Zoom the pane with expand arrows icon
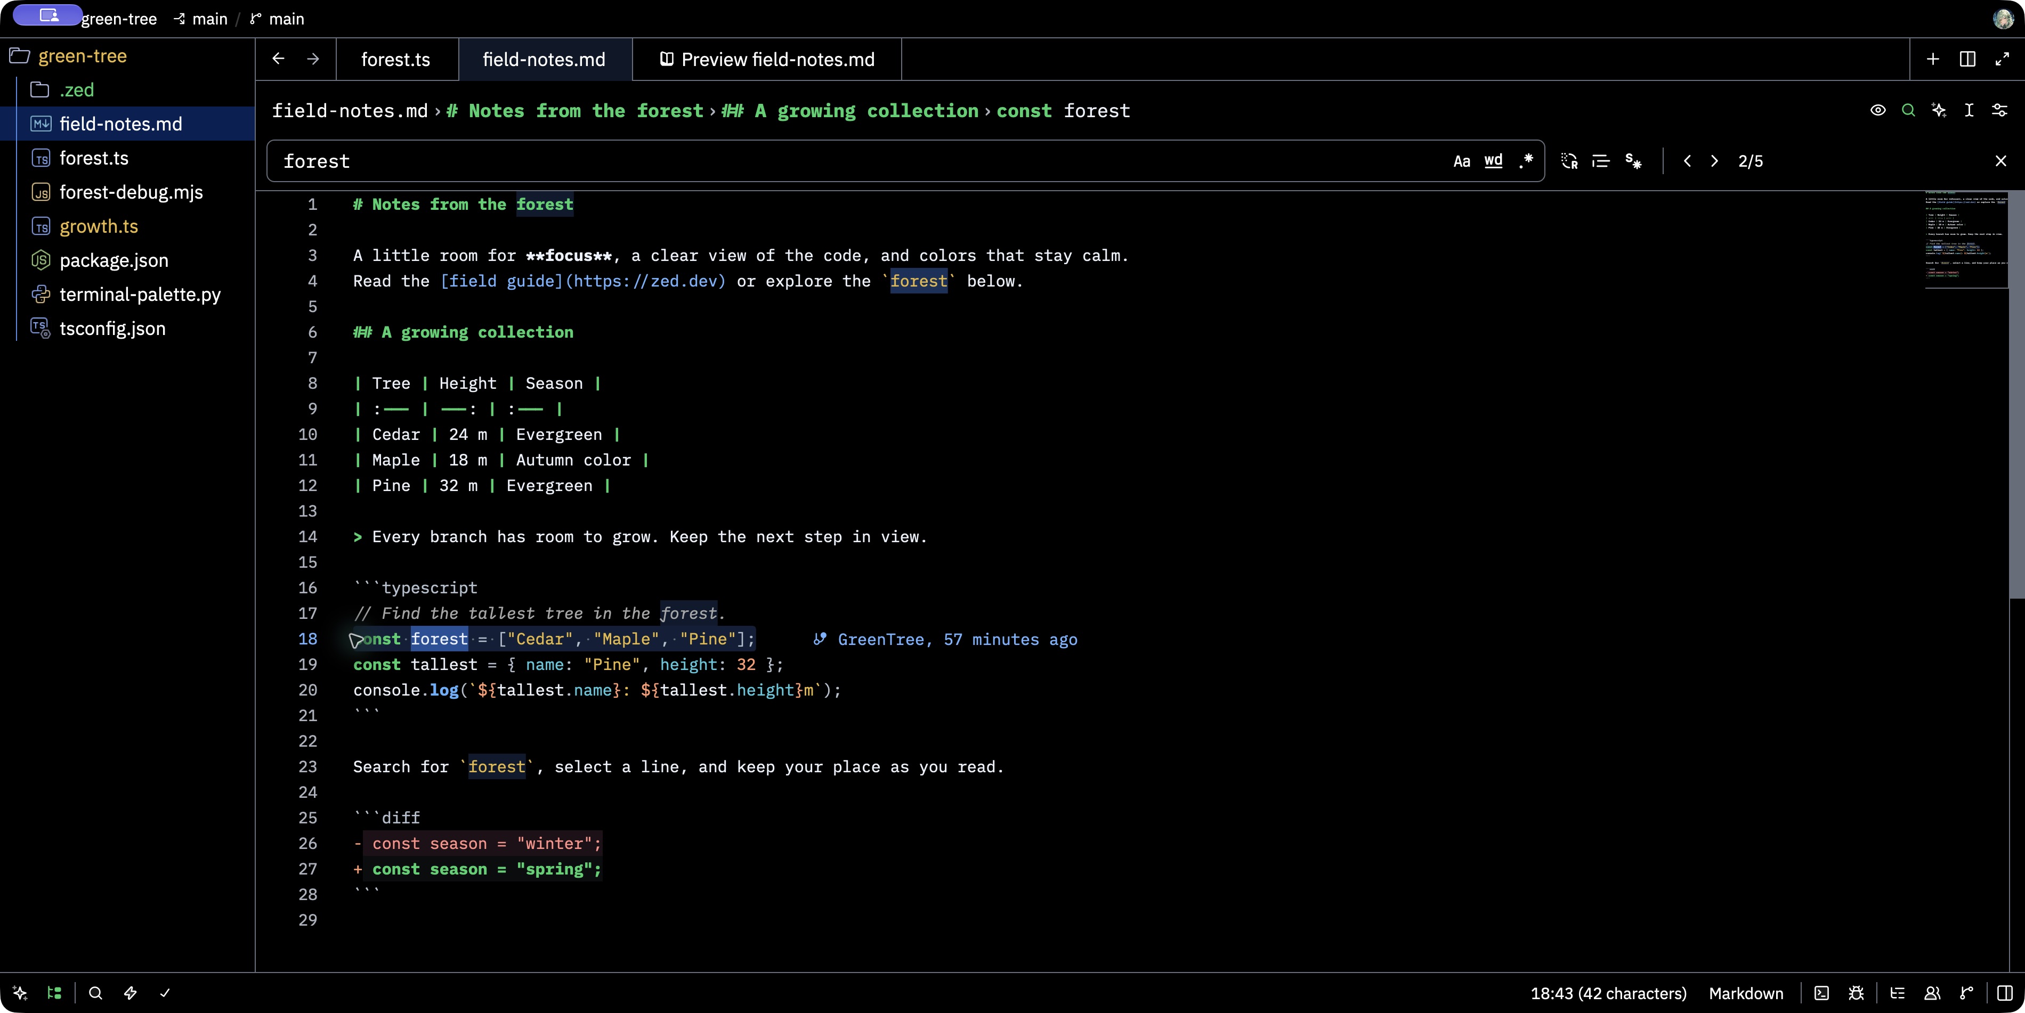This screenshot has width=2025, height=1013. (x=2002, y=60)
